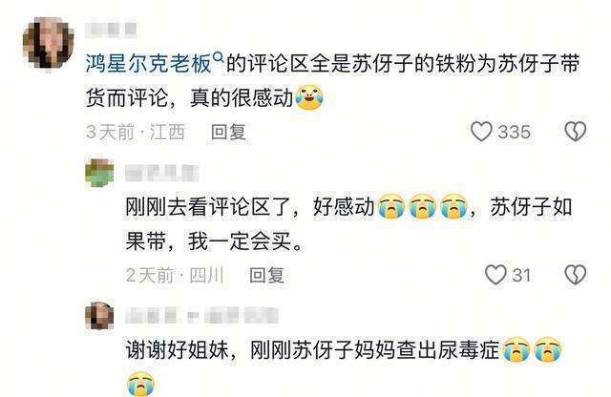Like the Sichuan reply with 31 likes
The image size is (611, 397).
point(495,275)
